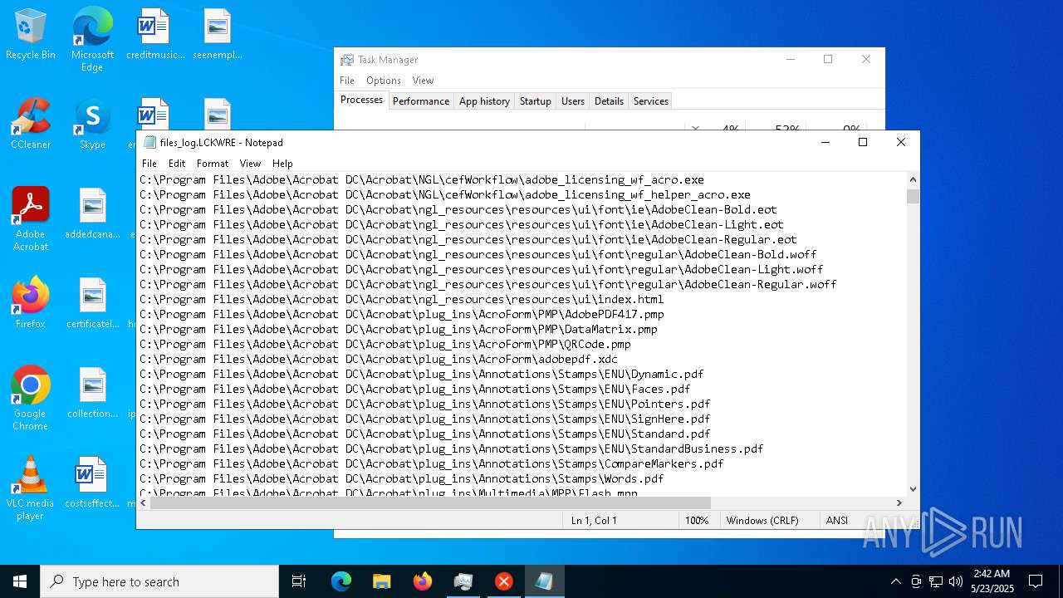Switch to Task Manager Performance tab

coord(421,101)
